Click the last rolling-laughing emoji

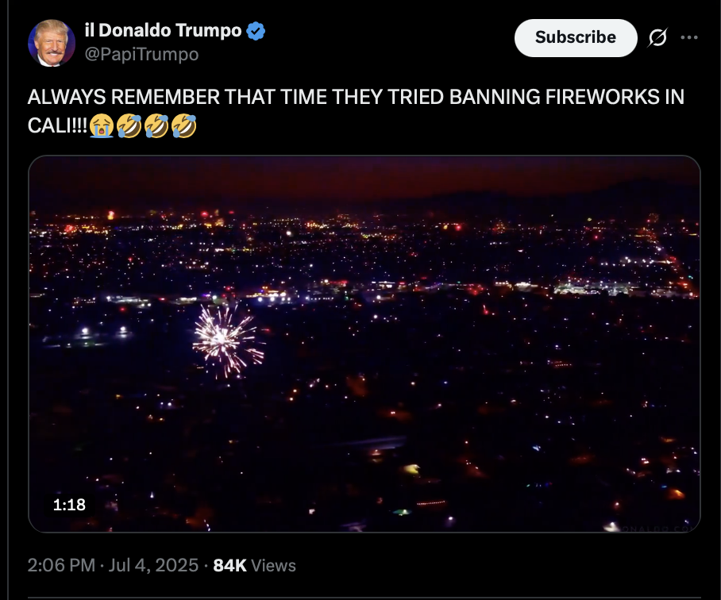[x=184, y=125]
